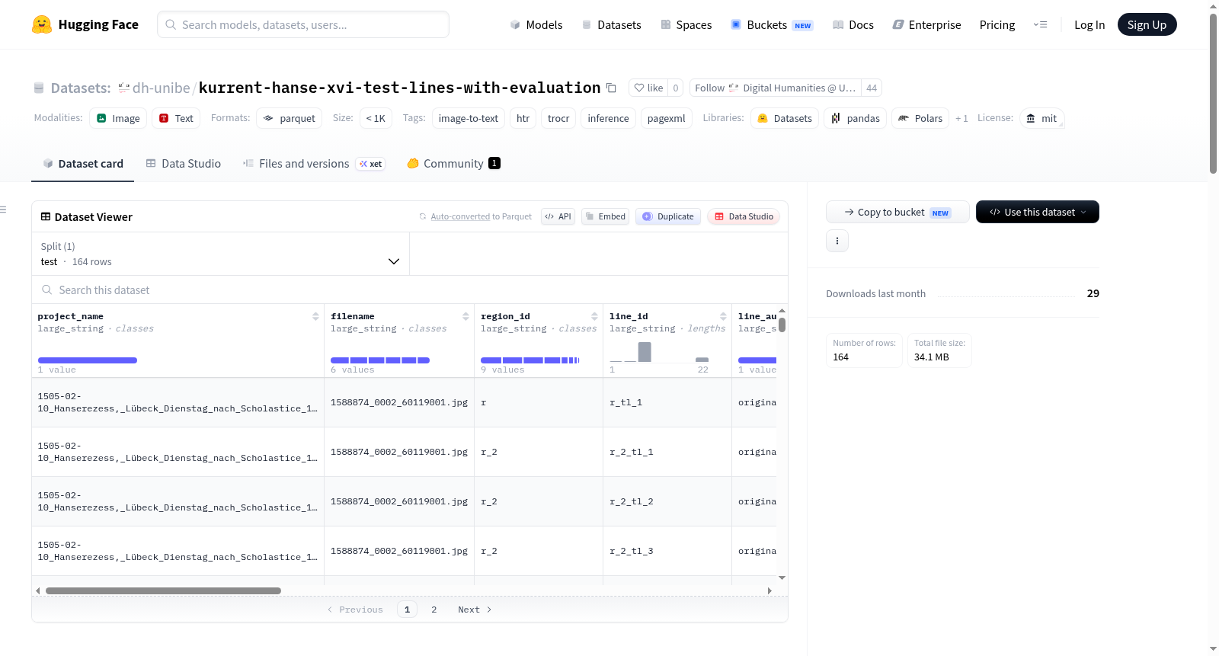Screen dimensions: 1219x656
Task: Click the horizontal table scrollbar
Action: point(163,590)
